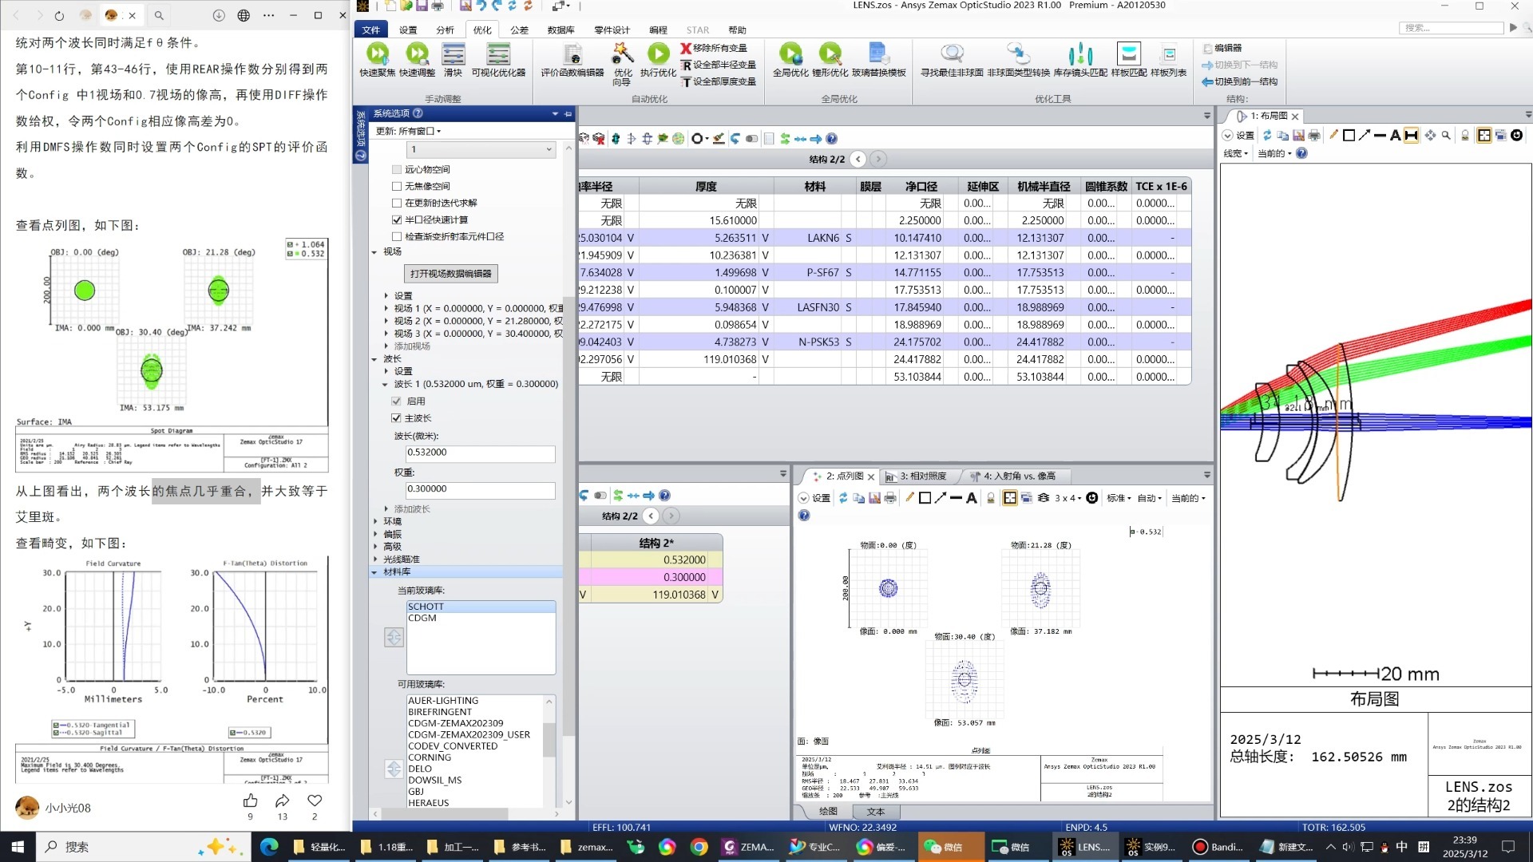The image size is (1533, 862).
Task: Switch to the 分析 ribbon tab
Action: pos(445,30)
